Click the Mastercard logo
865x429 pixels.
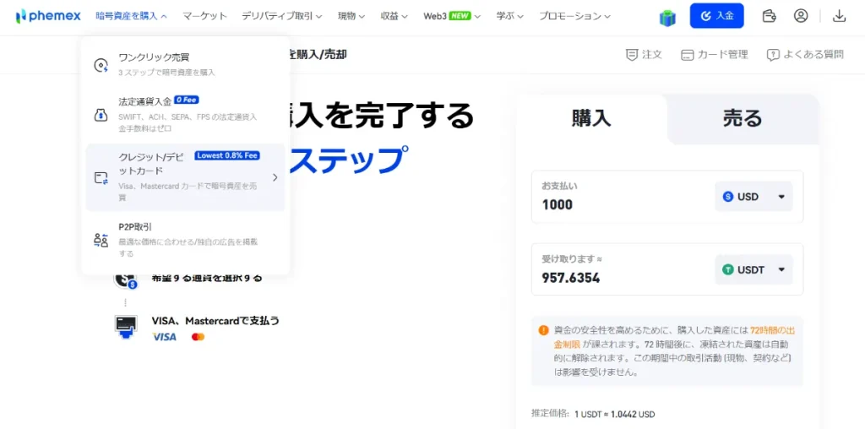[x=198, y=336]
